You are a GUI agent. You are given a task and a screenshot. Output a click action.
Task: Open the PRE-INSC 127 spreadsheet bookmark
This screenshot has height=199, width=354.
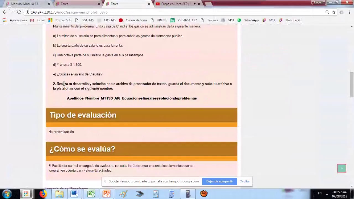(184, 20)
